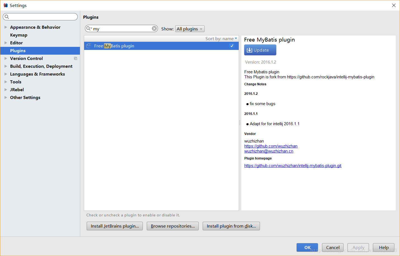Select Appearance & Behavior label
This screenshot has width=400, height=256.
35,27
